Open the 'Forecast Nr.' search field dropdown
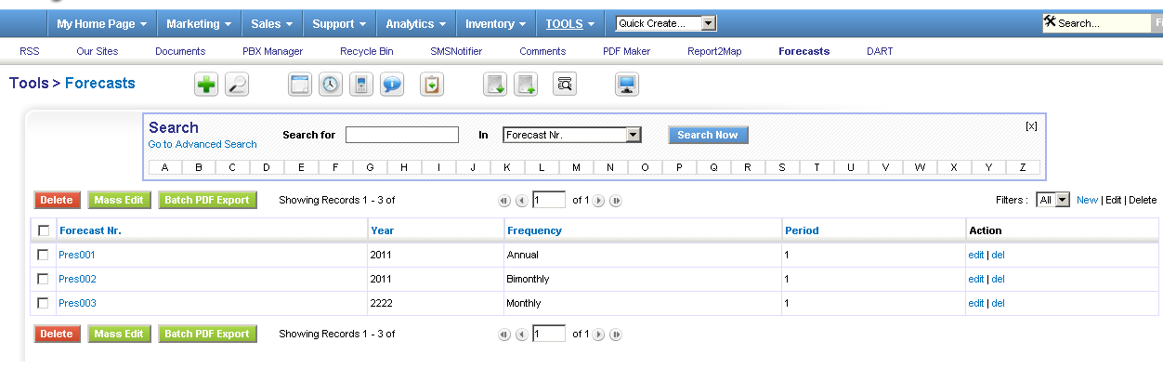 tap(634, 135)
